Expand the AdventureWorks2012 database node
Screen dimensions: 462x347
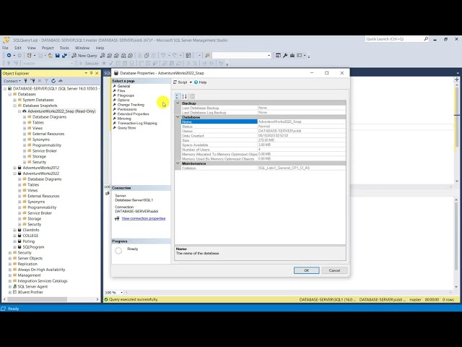tap(14, 168)
